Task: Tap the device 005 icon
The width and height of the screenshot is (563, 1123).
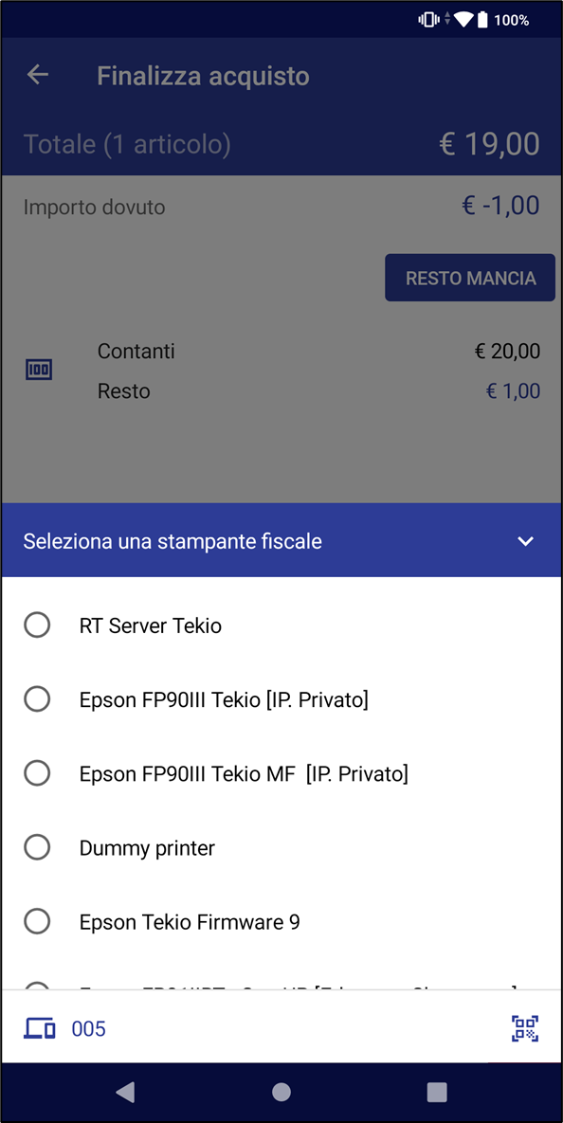Action: pyautogui.click(x=40, y=1028)
